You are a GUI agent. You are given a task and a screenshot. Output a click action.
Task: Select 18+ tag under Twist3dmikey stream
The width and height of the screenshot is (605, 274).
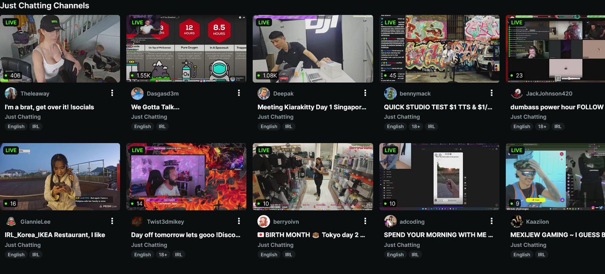(163, 255)
